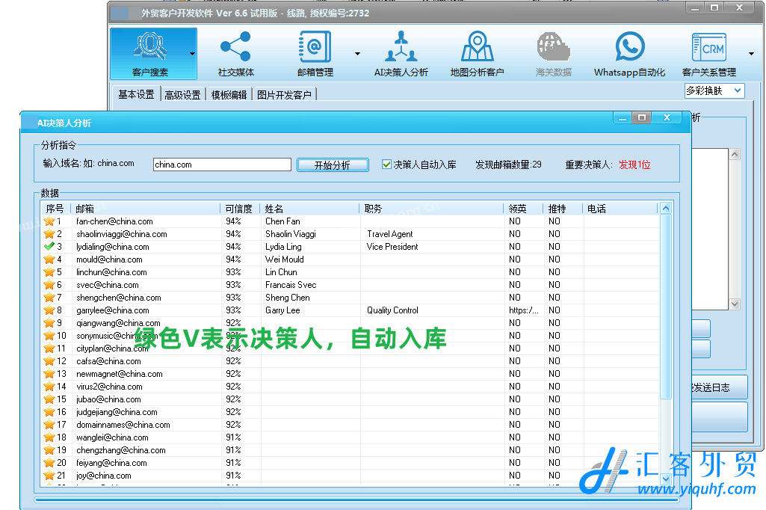Click the main window log scroll-down arrow
Screen dimensions: 766x510
pyautogui.click(x=735, y=304)
